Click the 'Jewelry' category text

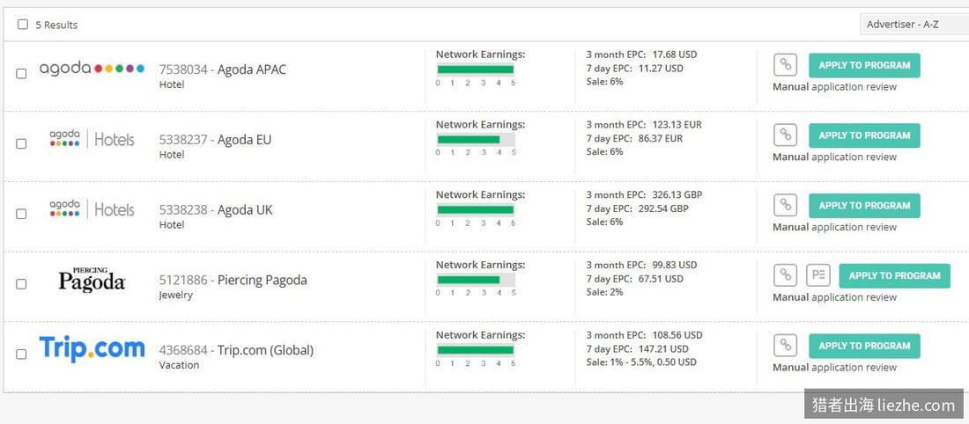point(175,295)
